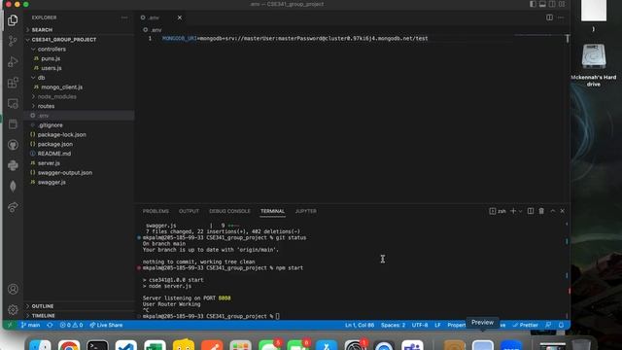
Task: Collapse the CSE341_GROUP_PROJECT folder root
Action: click(x=79, y=40)
